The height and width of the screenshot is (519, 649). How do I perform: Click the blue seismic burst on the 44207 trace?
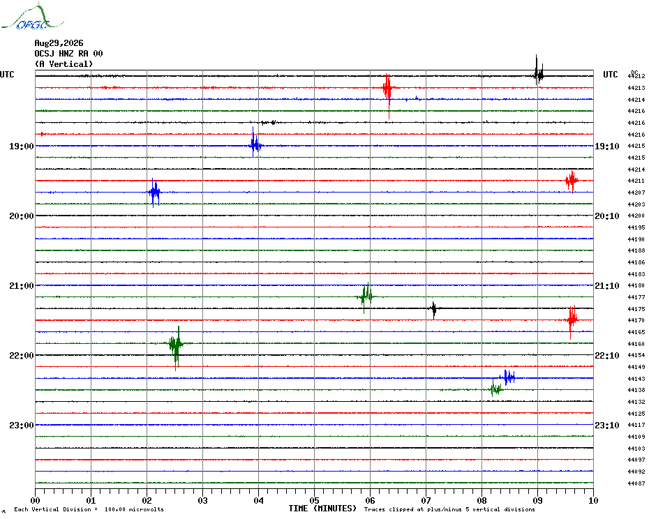(154, 193)
